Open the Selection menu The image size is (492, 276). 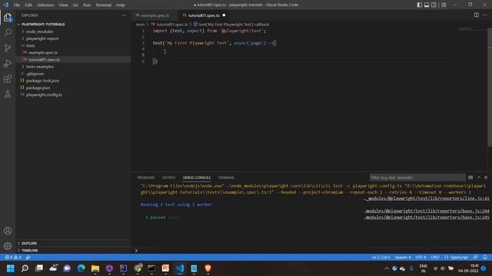(x=45, y=5)
